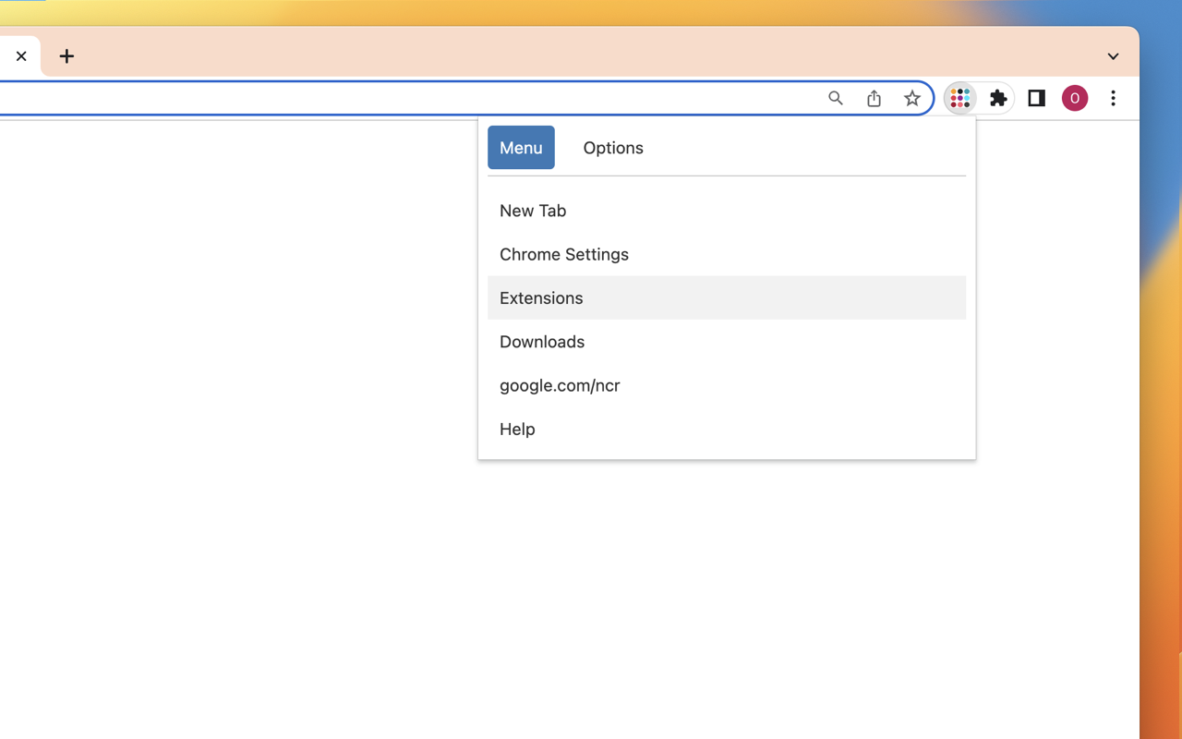
Task: Select Help in the popup menu
Action: tap(516, 429)
